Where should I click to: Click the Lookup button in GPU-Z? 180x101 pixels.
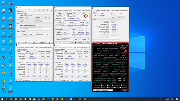coord(124,49)
